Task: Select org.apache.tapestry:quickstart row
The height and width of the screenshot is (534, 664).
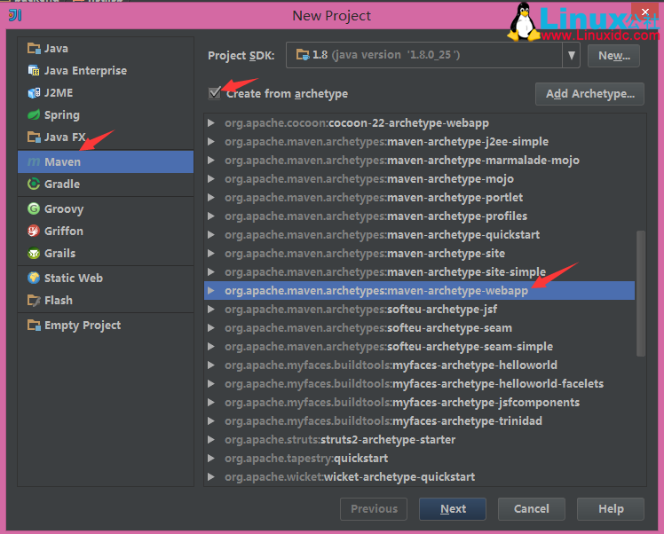Action: point(419,459)
